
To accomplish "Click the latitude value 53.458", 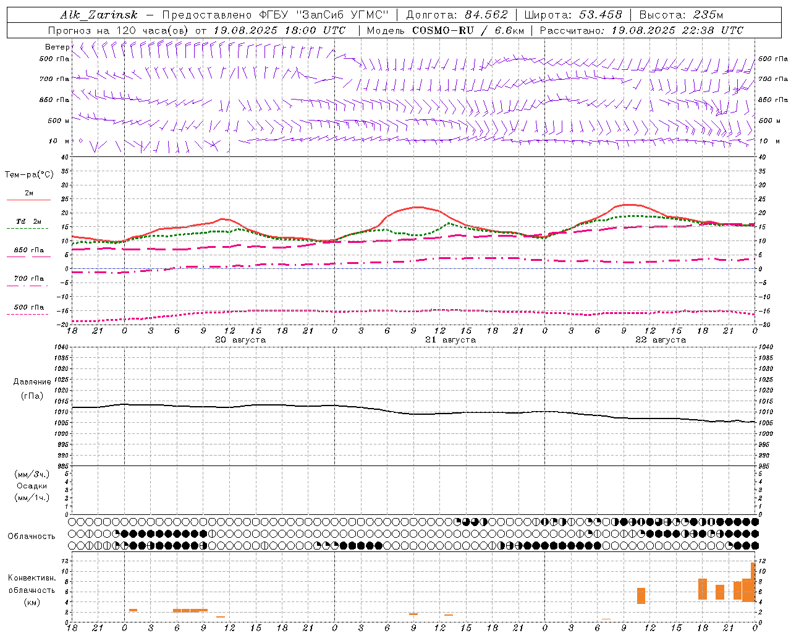I will point(600,15).
